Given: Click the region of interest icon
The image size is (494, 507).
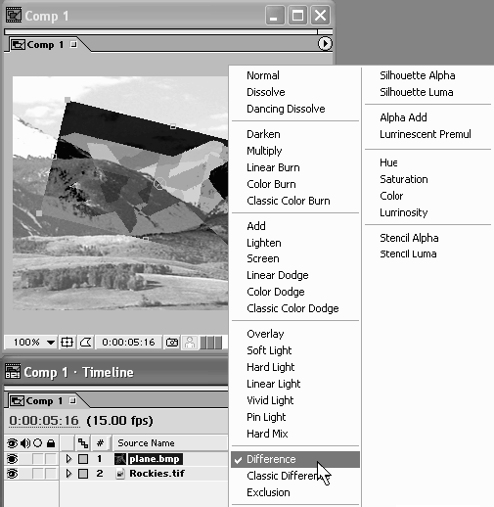Looking at the screenshot, I should click(x=86, y=343).
